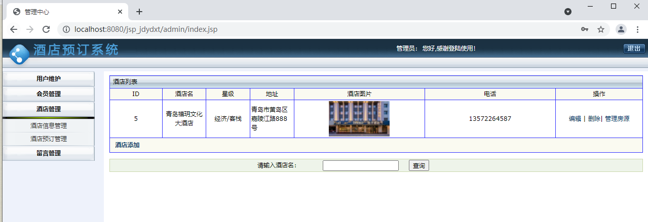Viewport: 648px width, 222px height.
Task: Collapse the 酒店管理 menu
Action: pyautogui.click(x=49, y=109)
